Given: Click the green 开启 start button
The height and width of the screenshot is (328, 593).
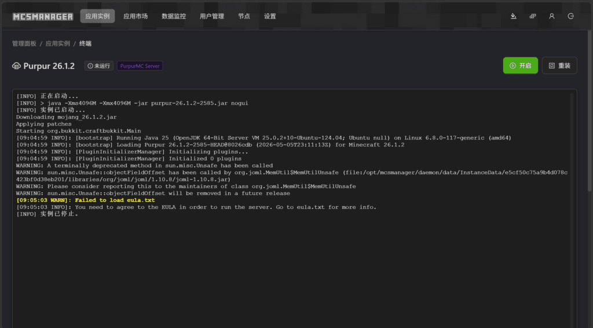Looking at the screenshot, I should [521, 65].
